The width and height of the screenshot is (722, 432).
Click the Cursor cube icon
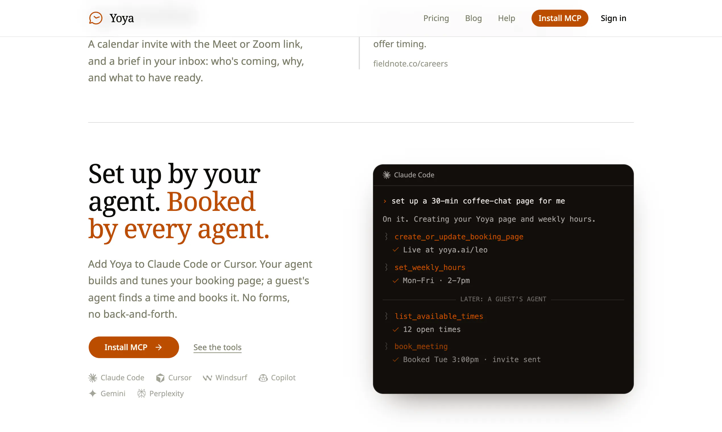160,377
